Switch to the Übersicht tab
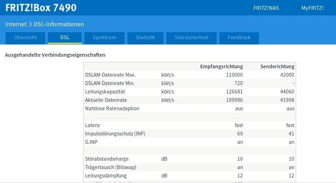The width and height of the screenshot is (336, 183). (x=26, y=38)
